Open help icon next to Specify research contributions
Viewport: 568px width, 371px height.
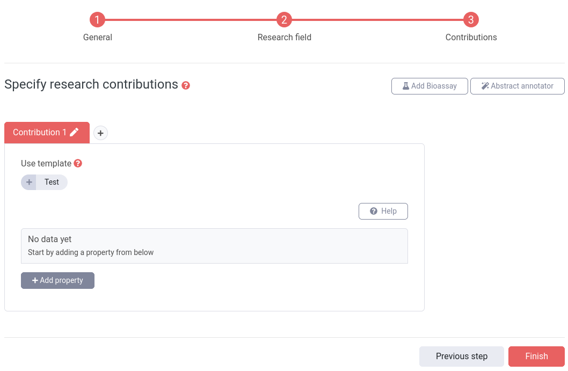186,85
